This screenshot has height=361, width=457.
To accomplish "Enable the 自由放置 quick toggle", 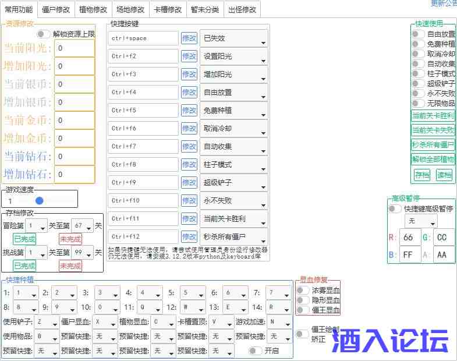I will [418, 34].
